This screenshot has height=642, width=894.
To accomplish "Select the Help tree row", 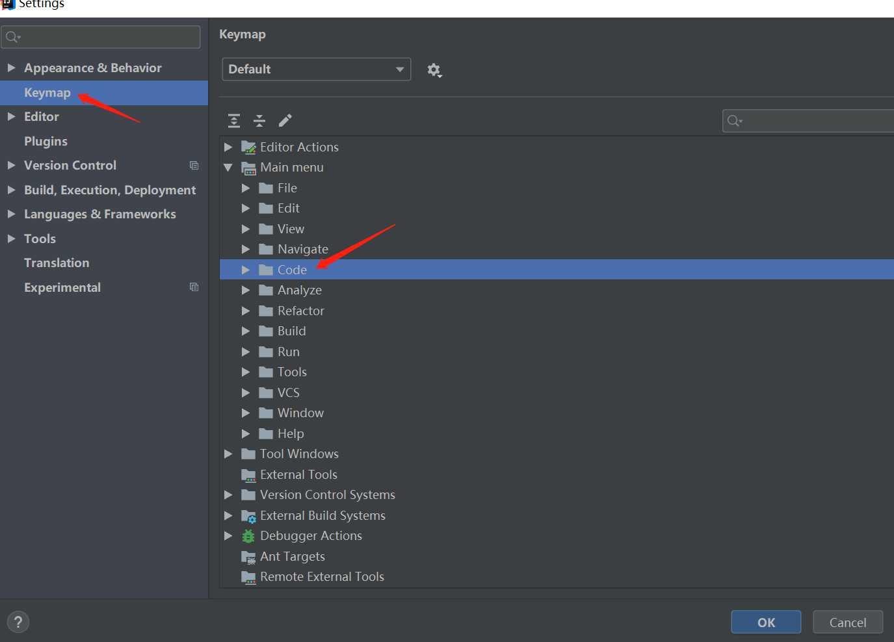I will (x=557, y=433).
